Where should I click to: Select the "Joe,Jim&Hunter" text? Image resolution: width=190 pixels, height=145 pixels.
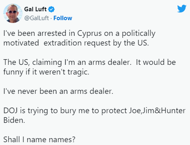[x=157, y=111]
